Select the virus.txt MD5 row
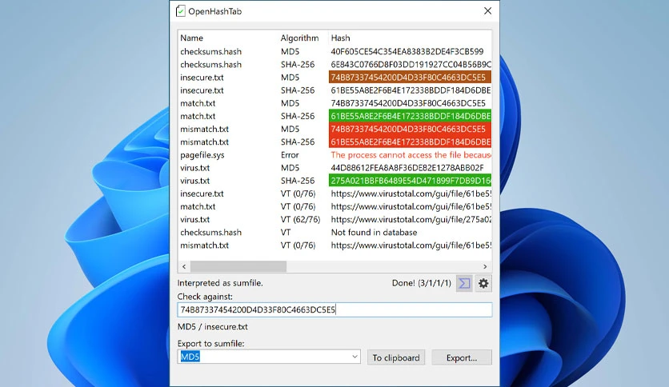Image resolution: width=669 pixels, height=387 pixels. (x=335, y=167)
